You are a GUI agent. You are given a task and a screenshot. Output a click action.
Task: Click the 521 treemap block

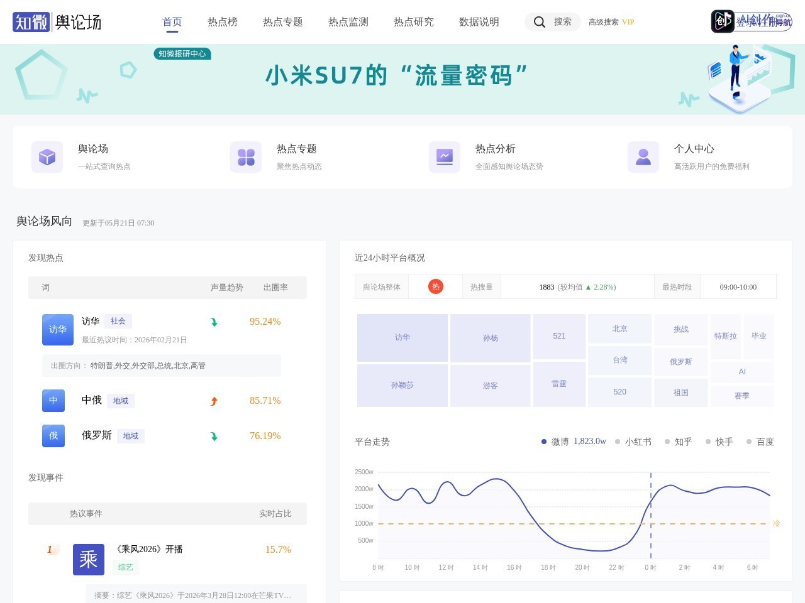[559, 337]
